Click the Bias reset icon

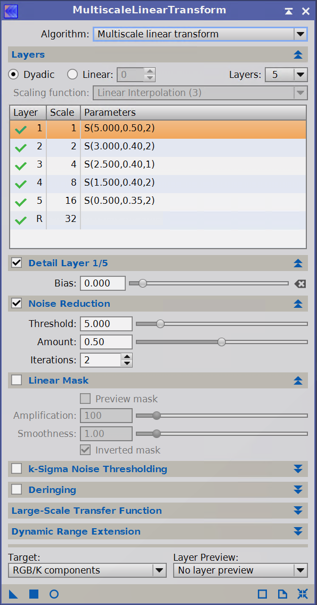coord(300,284)
